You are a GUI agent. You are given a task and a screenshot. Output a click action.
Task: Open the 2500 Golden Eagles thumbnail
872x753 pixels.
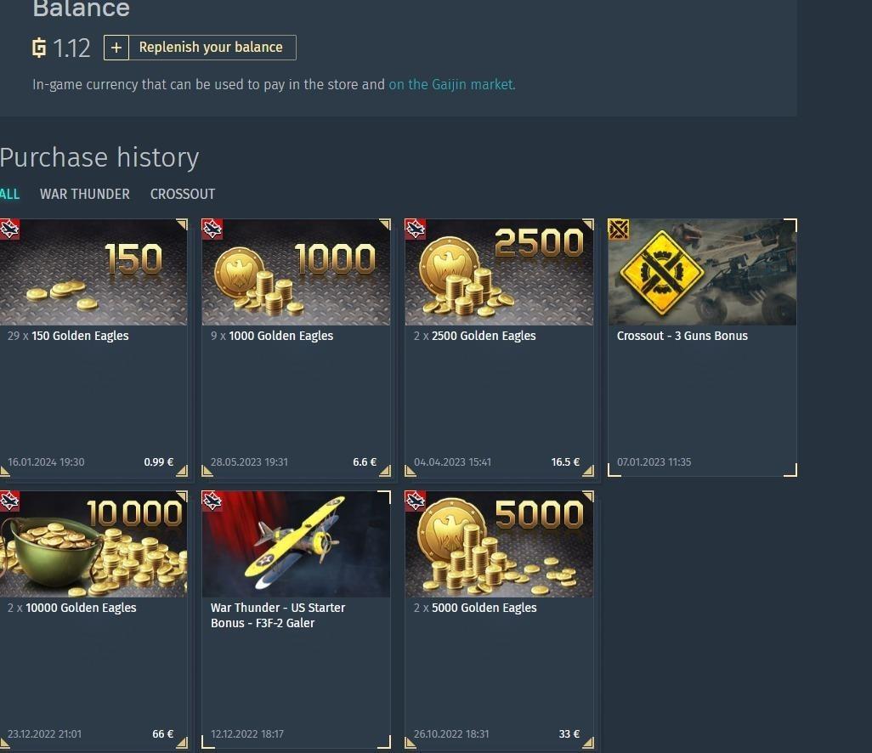tap(500, 272)
